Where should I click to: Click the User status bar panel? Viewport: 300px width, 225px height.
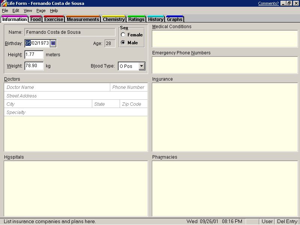[267, 221]
